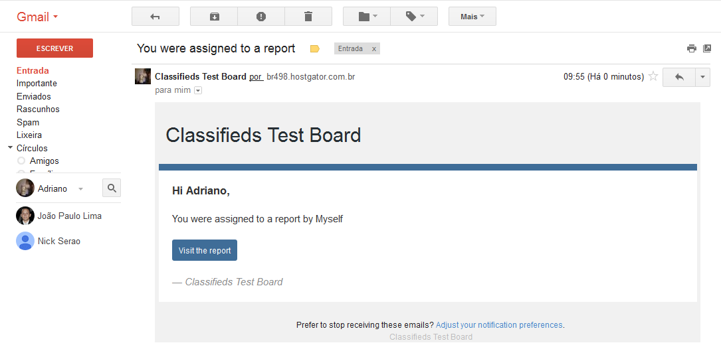Image resolution: width=721 pixels, height=351 pixels.
Task: Open conversation in new window icon
Action: [x=707, y=48]
